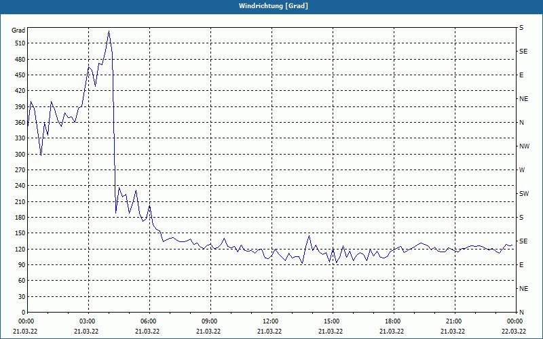Pick the 390 tick label on degree axis
The height and width of the screenshot is (339, 543).
[20, 107]
